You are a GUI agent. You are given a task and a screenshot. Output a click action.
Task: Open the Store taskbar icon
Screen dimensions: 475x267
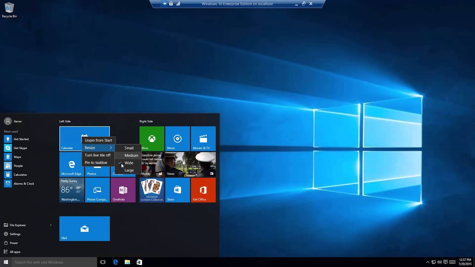139,262
